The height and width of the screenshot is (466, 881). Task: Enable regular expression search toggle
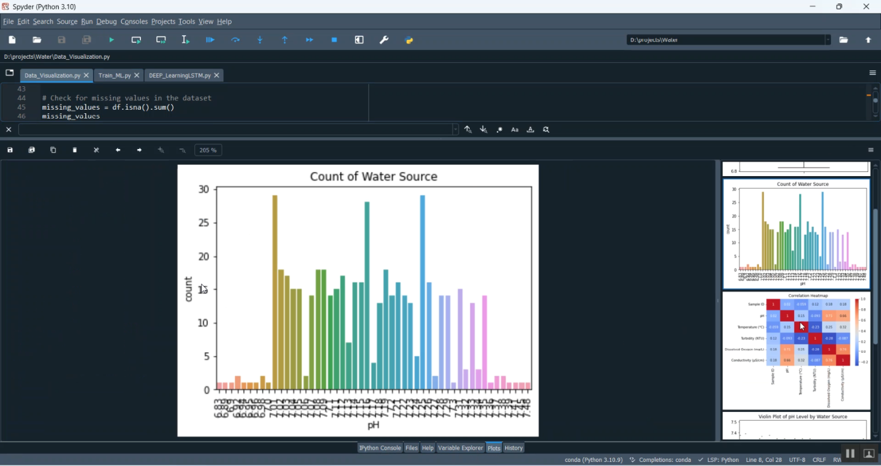click(499, 130)
